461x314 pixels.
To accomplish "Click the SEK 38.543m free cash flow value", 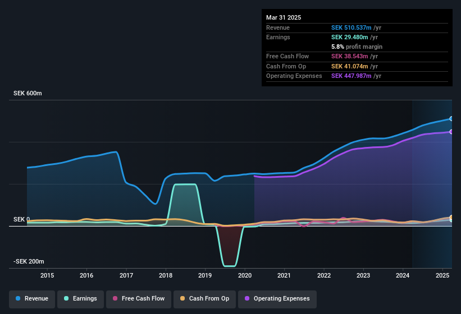I will [350, 56].
